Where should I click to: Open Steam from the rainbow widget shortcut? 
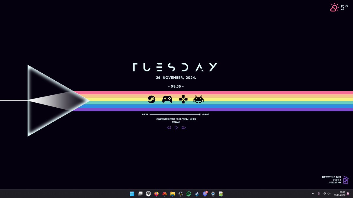(x=151, y=99)
